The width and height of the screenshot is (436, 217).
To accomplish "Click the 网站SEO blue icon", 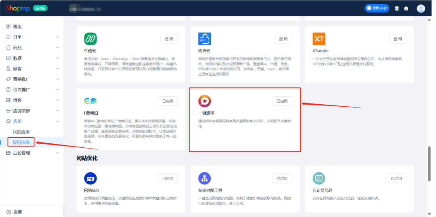I will tap(90, 178).
